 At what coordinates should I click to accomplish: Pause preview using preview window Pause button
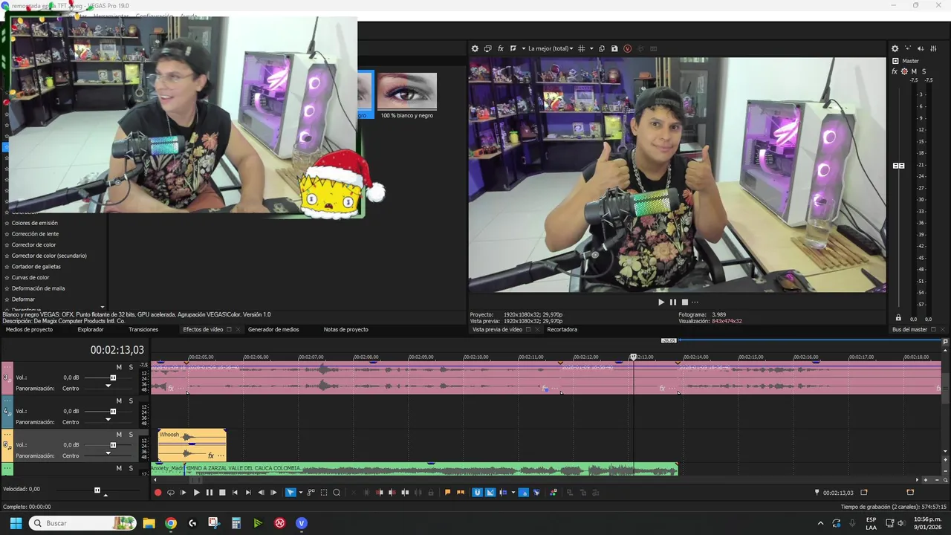point(673,302)
